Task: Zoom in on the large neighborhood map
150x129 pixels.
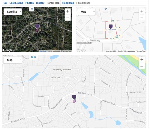Action: coord(142,59)
